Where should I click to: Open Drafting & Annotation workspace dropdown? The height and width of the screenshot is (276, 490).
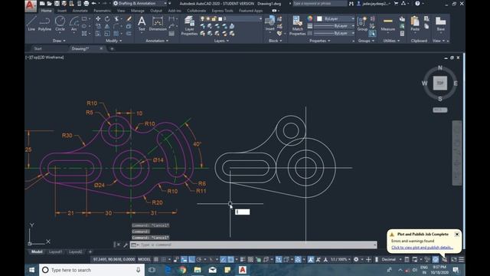tap(140, 3)
